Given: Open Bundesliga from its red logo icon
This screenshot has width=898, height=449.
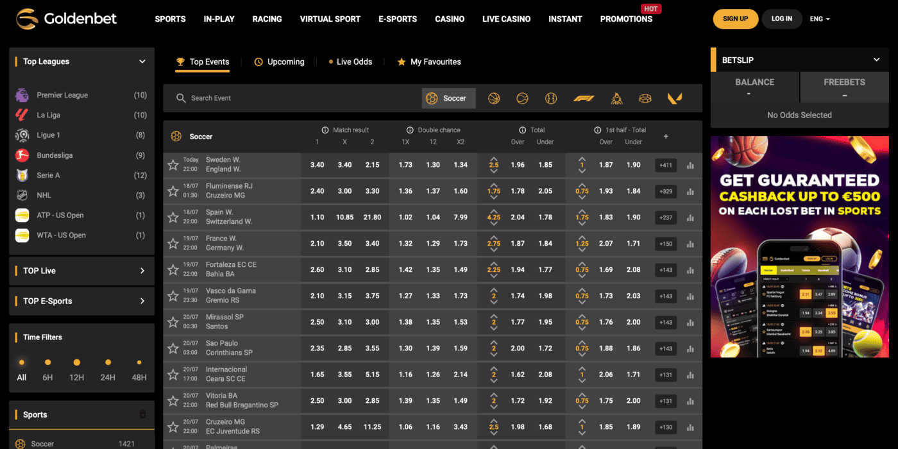Looking at the screenshot, I should [x=22, y=155].
